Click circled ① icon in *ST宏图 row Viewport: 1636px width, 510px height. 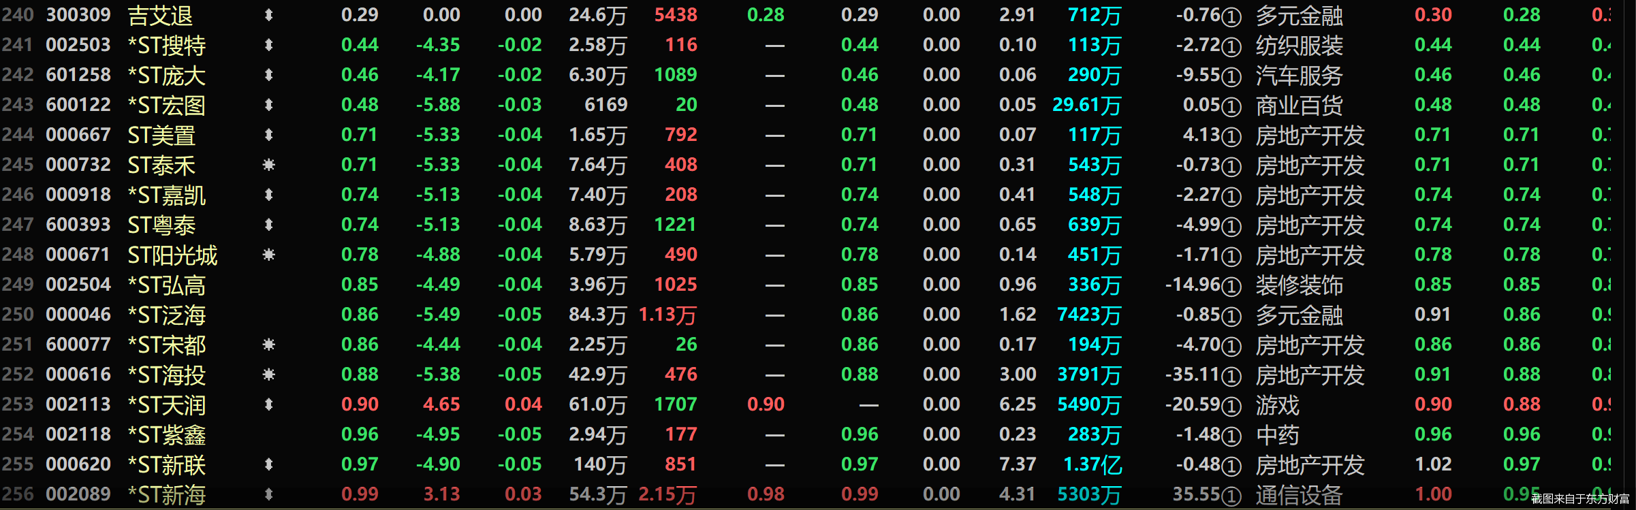(x=1231, y=106)
